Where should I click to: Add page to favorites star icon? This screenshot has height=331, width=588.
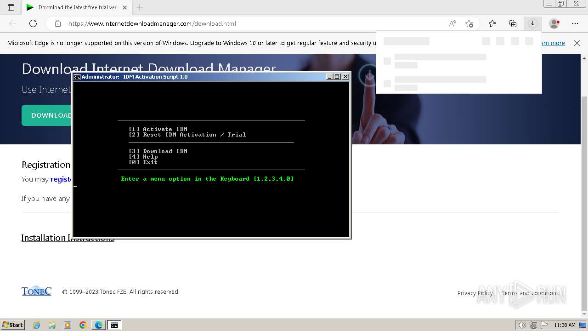pyautogui.click(x=469, y=23)
